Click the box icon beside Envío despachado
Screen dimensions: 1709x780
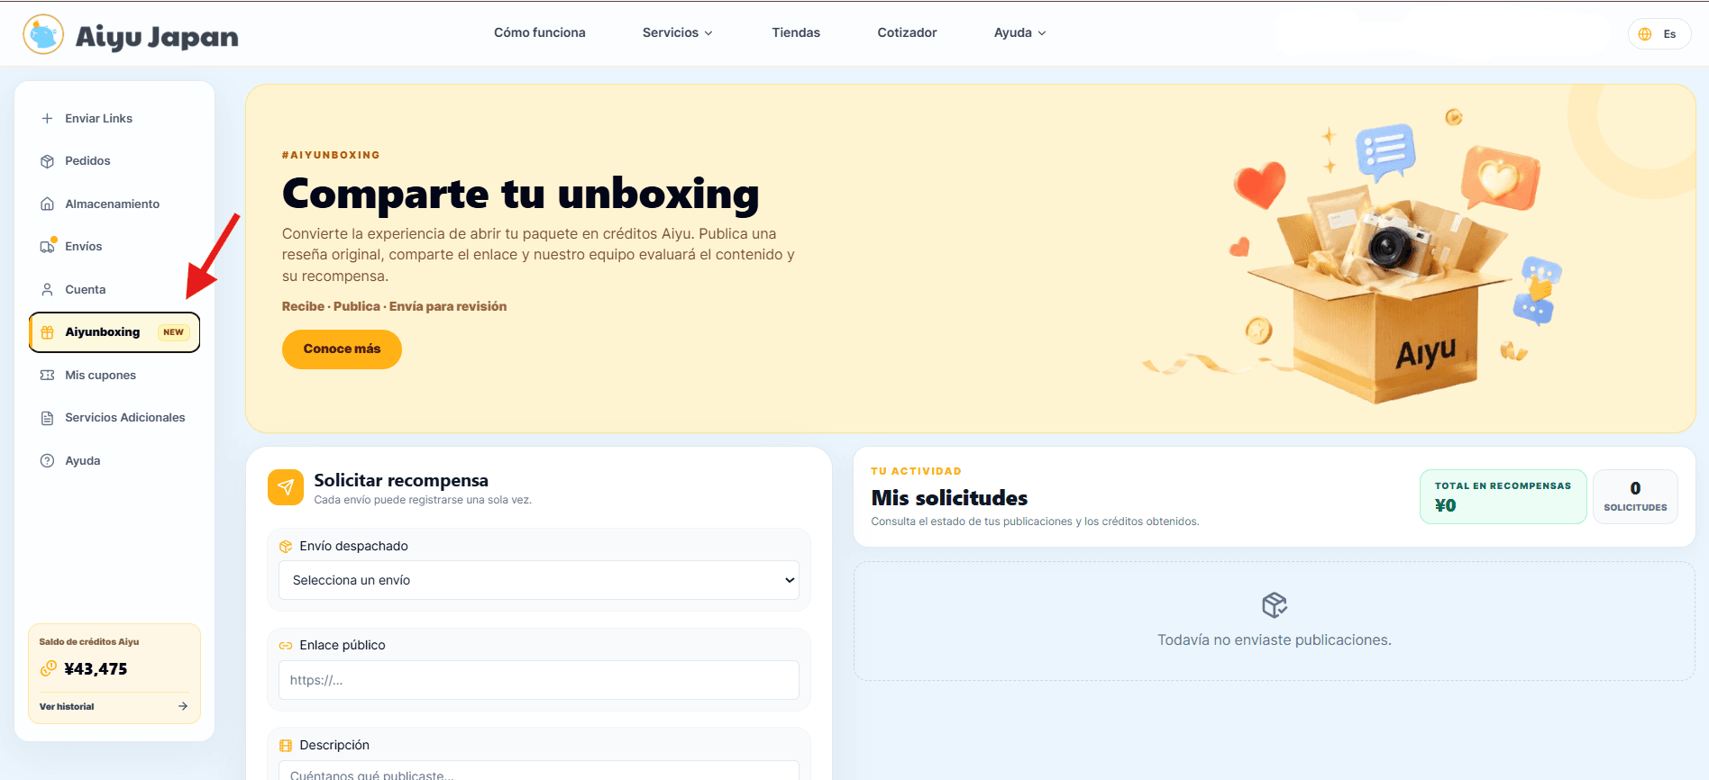click(x=286, y=547)
